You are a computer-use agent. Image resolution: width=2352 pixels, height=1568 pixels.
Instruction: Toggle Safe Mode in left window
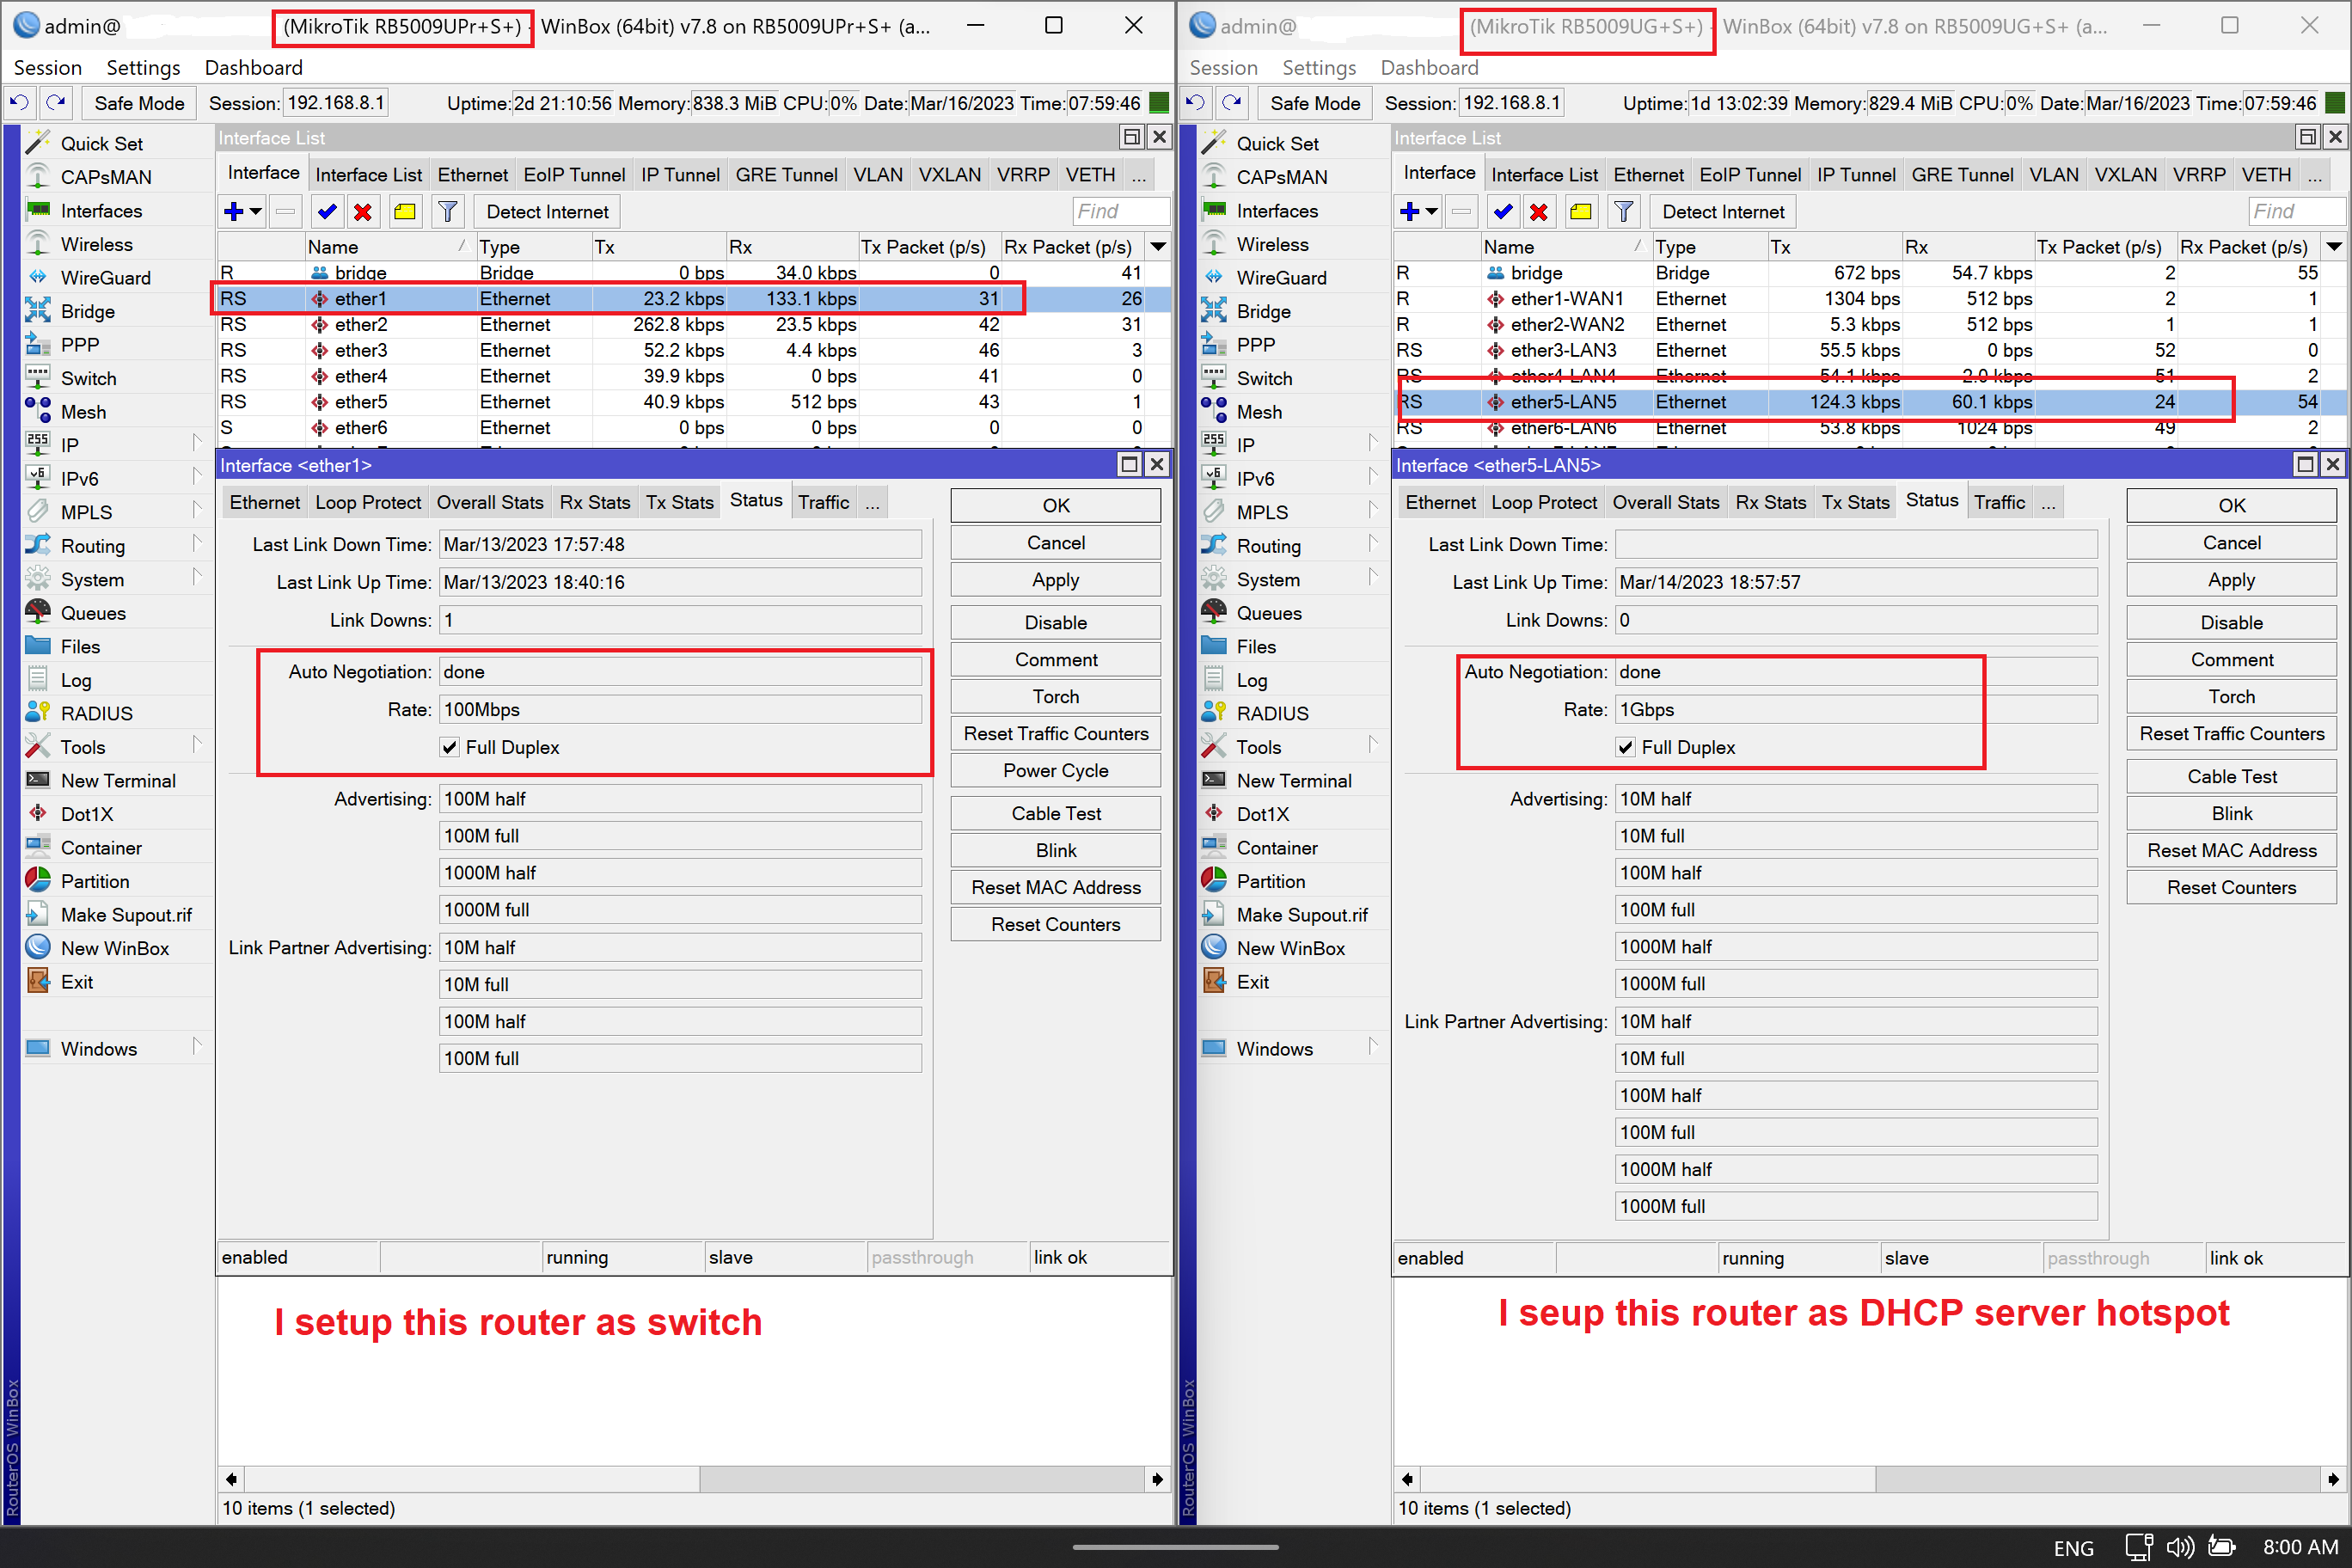coord(139,103)
